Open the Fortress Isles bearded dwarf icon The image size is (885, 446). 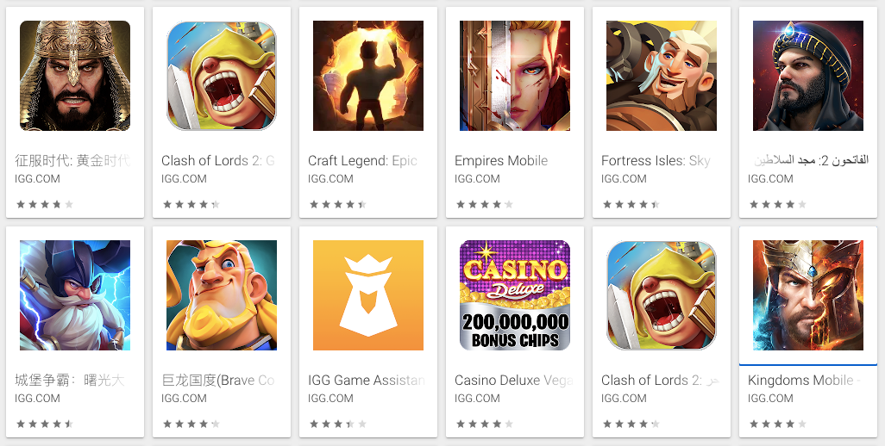pyautogui.click(x=662, y=76)
